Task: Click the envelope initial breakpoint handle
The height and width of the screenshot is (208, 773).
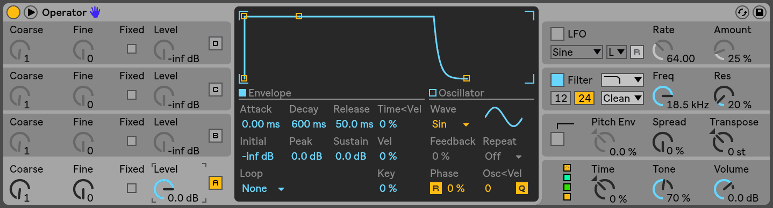Action: point(244,78)
